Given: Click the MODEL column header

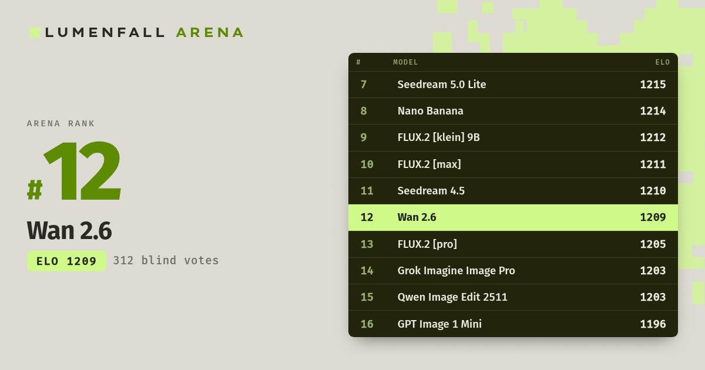Looking at the screenshot, I should click(406, 62).
